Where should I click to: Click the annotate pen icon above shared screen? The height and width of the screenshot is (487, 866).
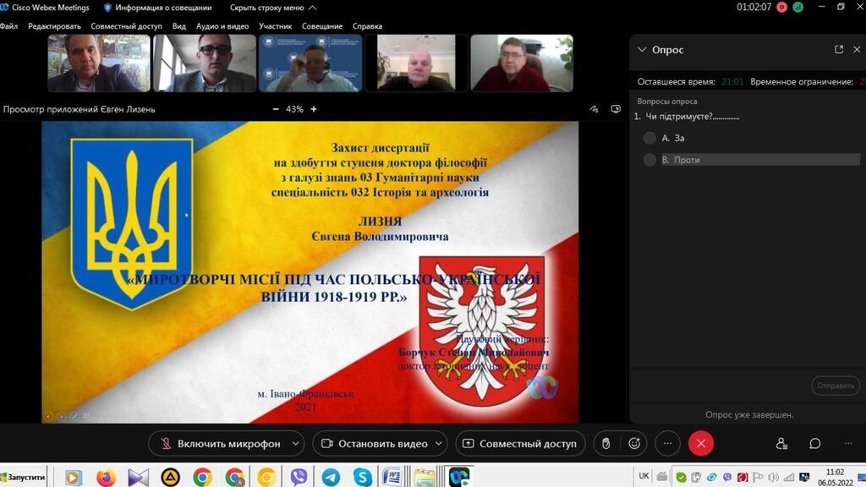coord(594,109)
